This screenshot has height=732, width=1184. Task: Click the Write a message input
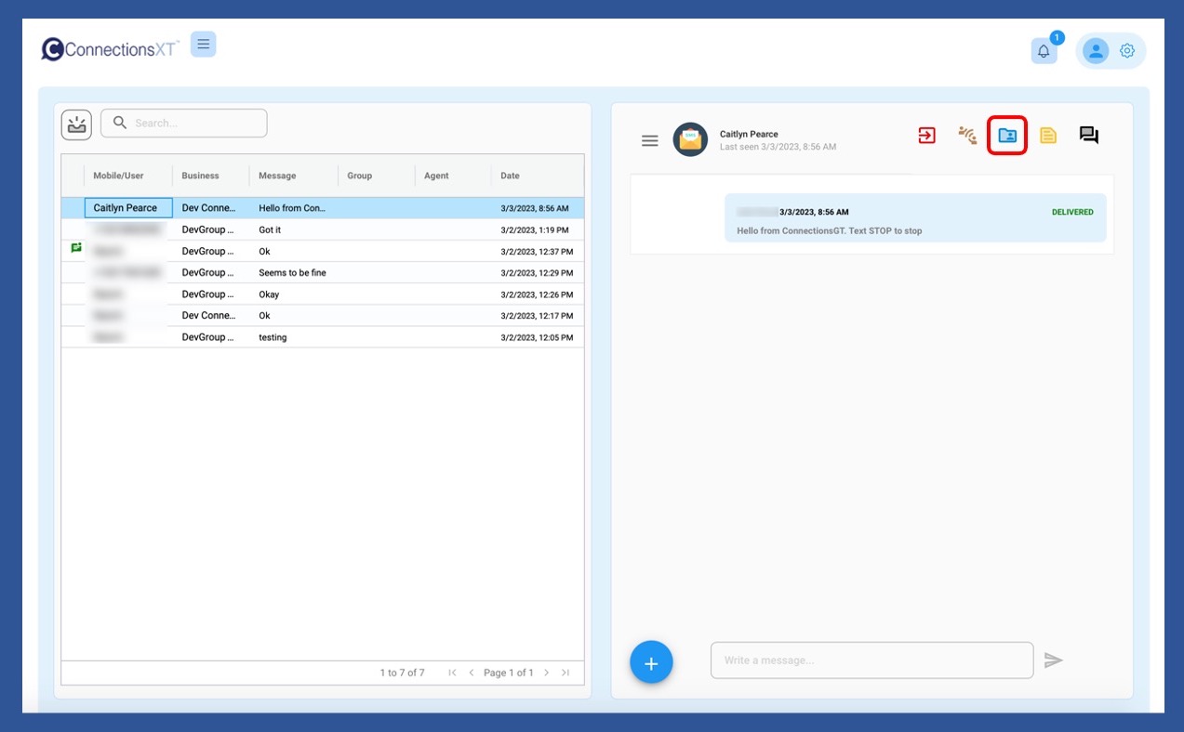pyautogui.click(x=871, y=660)
